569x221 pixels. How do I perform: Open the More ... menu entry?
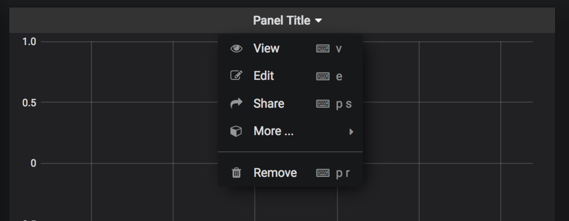274,131
